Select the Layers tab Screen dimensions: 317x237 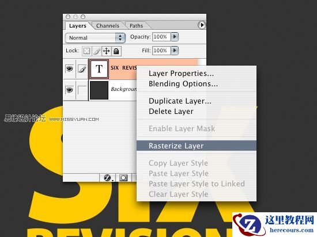click(78, 26)
